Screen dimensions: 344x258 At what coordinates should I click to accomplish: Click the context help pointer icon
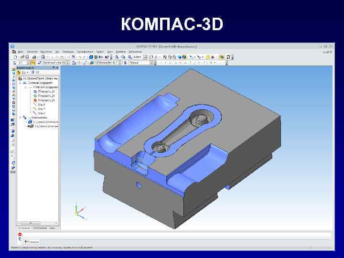pyautogui.click(x=107, y=57)
